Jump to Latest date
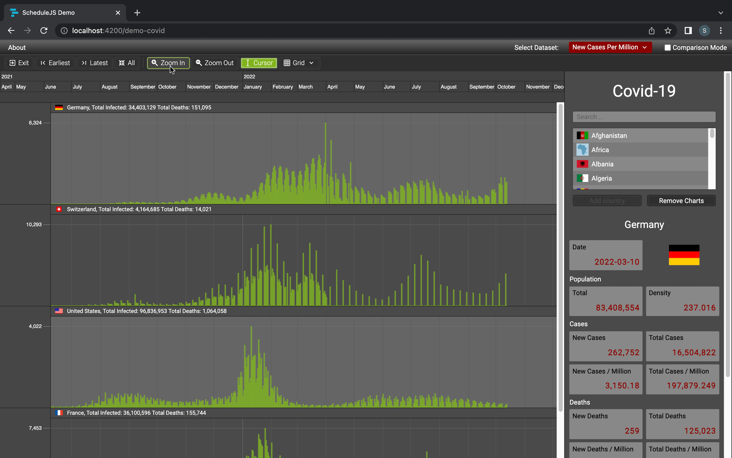This screenshot has width=732, height=458. pyautogui.click(x=94, y=63)
